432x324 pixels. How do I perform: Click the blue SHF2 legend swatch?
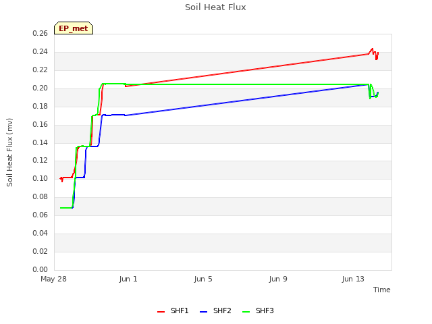(x=203, y=312)
